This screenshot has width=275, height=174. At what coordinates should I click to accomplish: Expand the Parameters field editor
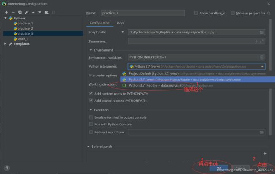(x=261, y=41)
